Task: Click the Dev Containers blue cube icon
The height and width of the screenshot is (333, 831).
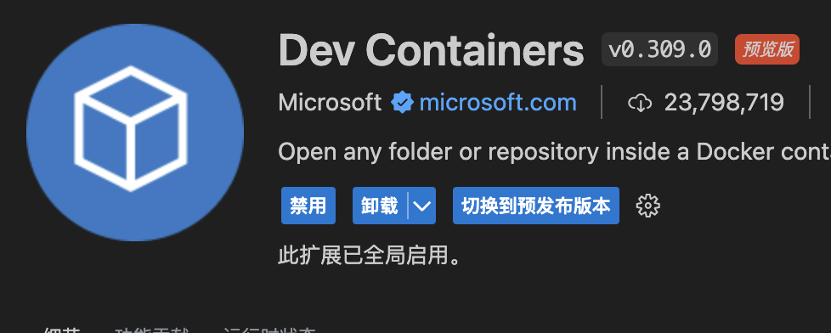Action: (135, 133)
